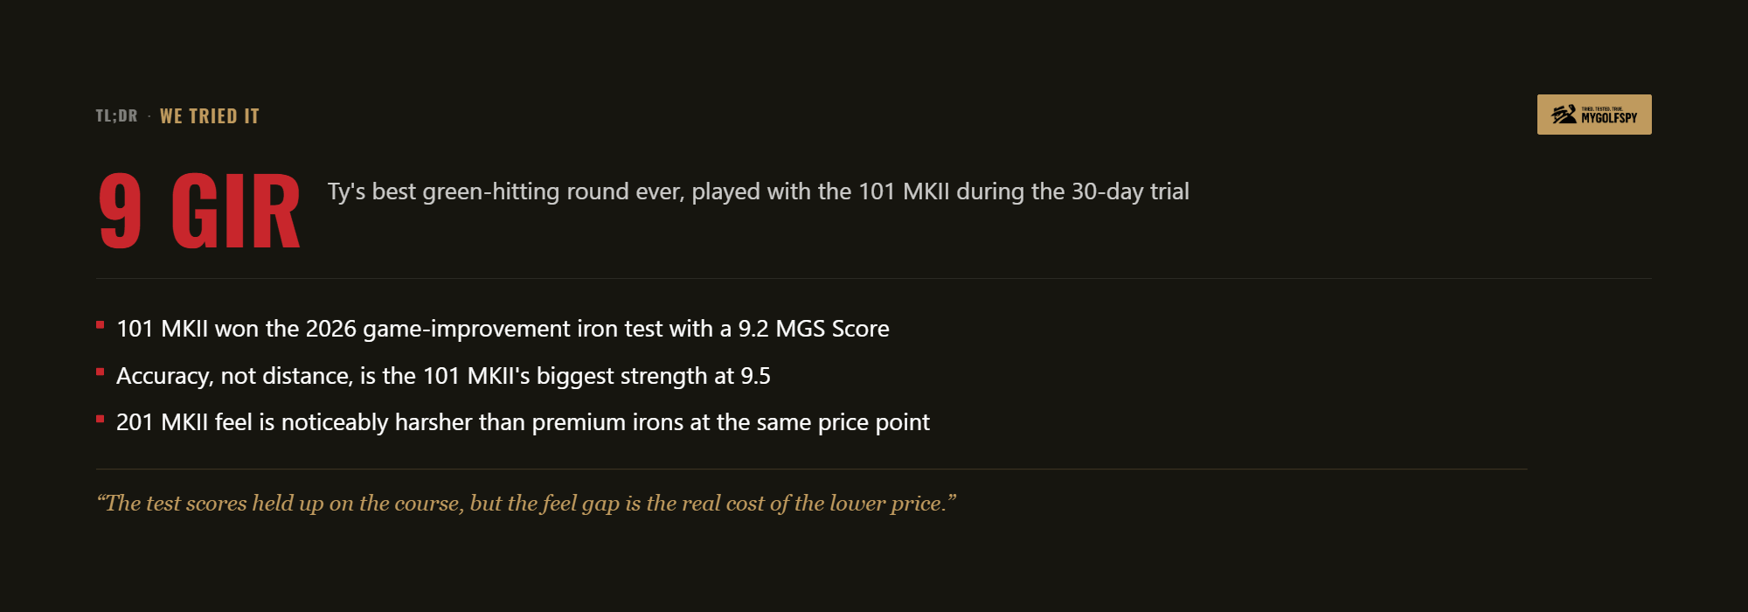
Task: Click the red bullet before 'Accuracy, not distance'
Action: point(101,372)
